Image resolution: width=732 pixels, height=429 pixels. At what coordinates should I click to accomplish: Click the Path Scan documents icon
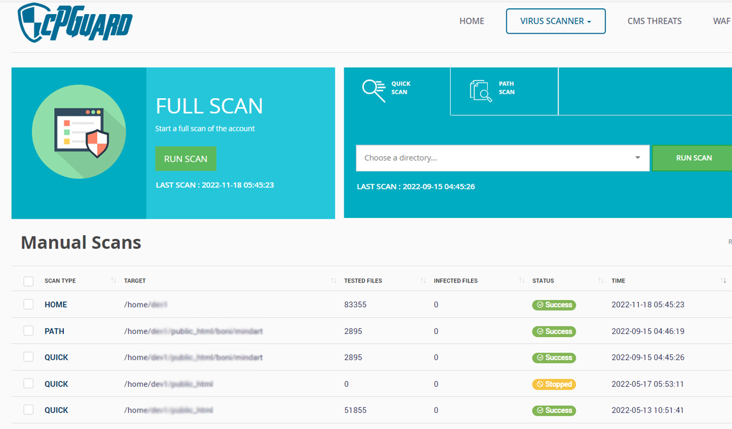pyautogui.click(x=480, y=91)
